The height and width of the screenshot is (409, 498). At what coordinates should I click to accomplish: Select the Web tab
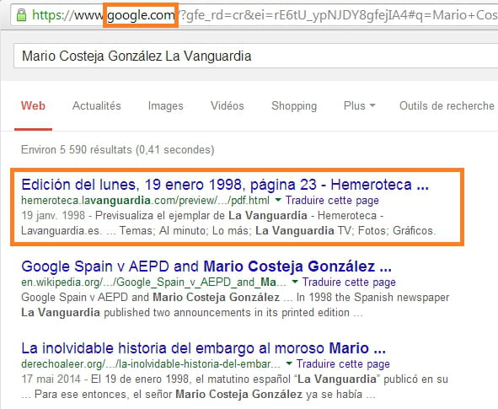click(x=33, y=105)
